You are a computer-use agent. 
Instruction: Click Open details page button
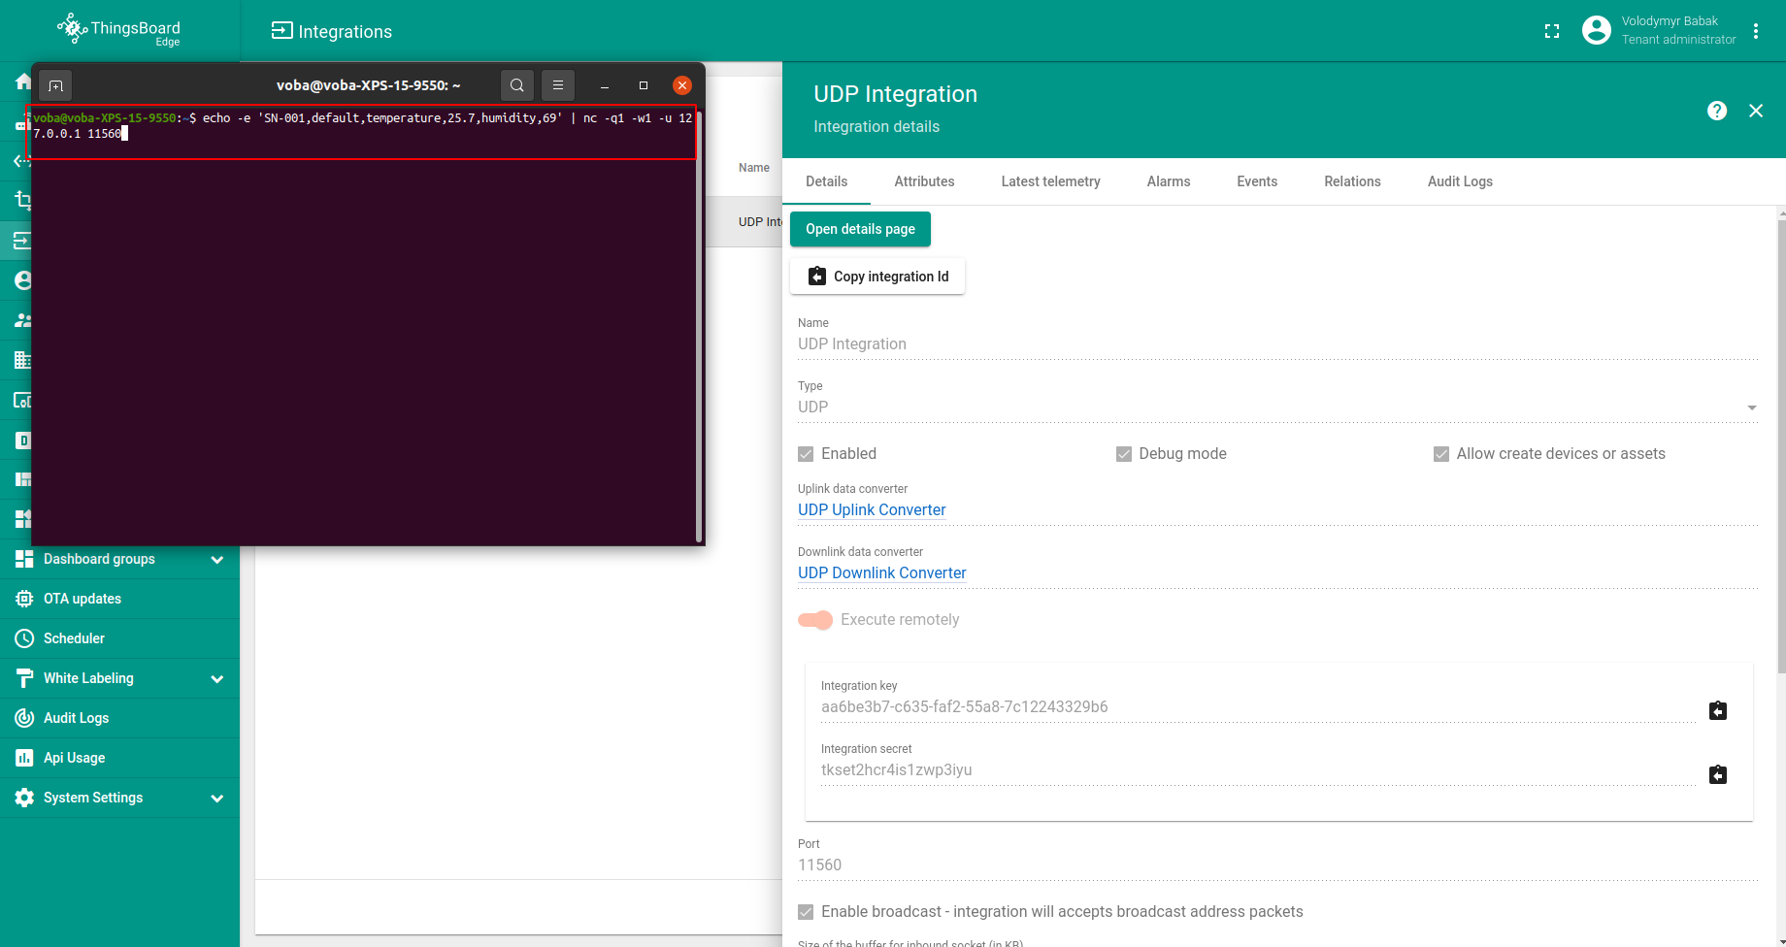click(x=860, y=229)
